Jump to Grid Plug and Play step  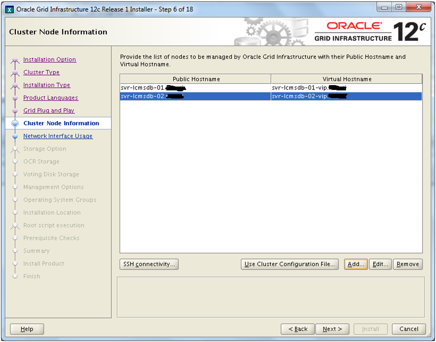click(x=49, y=110)
